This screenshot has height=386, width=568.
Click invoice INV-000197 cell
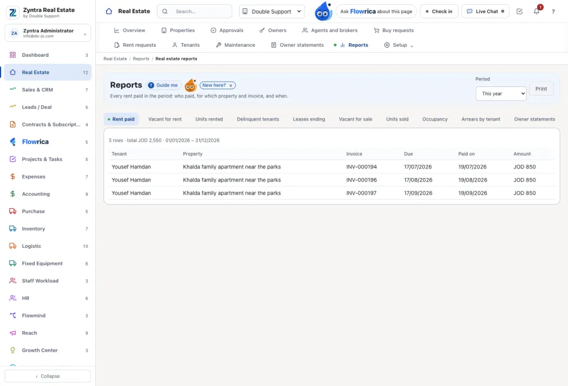pyautogui.click(x=361, y=193)
